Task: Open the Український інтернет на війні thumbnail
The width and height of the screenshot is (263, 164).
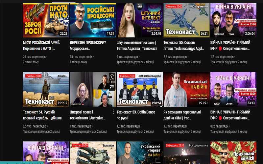Action: click(x=139, y=153)
